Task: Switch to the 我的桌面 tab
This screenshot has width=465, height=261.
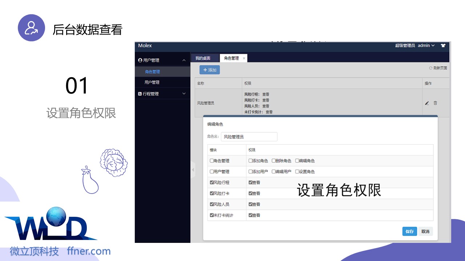Action: click(x=203, y=58)
